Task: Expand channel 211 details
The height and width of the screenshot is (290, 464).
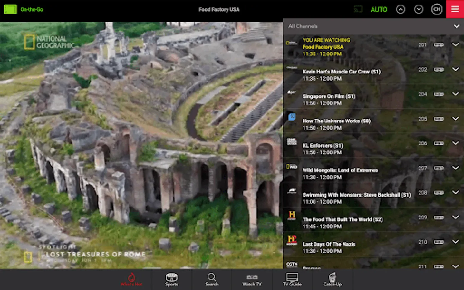Action: click(455, 266)
